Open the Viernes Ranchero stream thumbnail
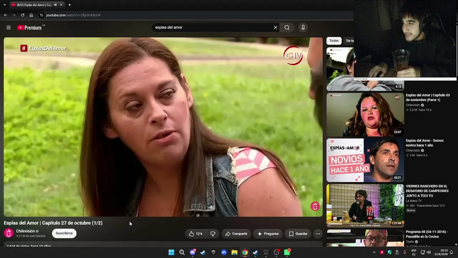 pos(365,206)
